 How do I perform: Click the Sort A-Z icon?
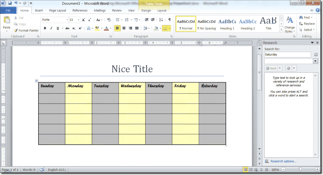pos(161,20)
